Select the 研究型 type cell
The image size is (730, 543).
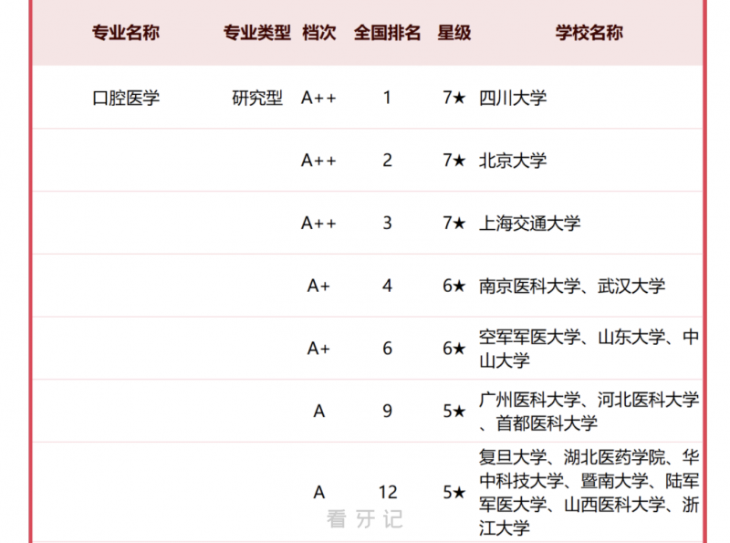(257, 98)
